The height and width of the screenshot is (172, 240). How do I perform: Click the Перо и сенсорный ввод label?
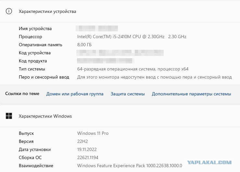[x=44, y=77]
